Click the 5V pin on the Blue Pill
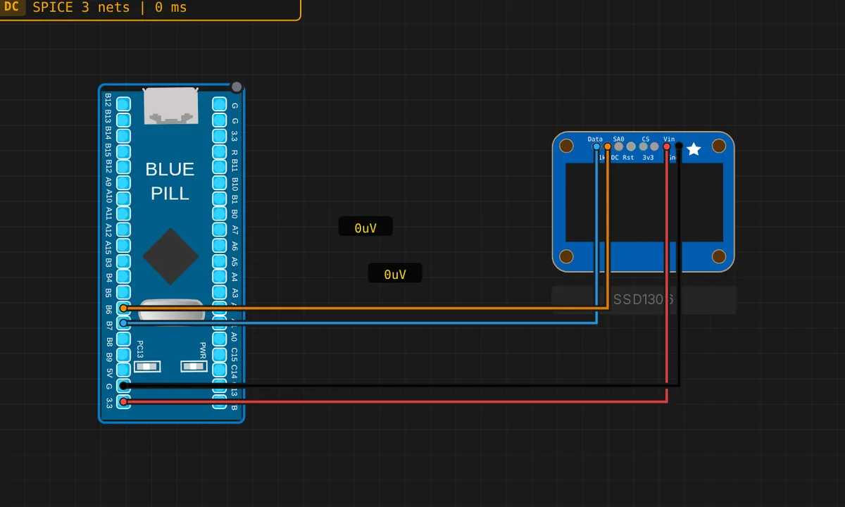 click(x=123, y=370)
